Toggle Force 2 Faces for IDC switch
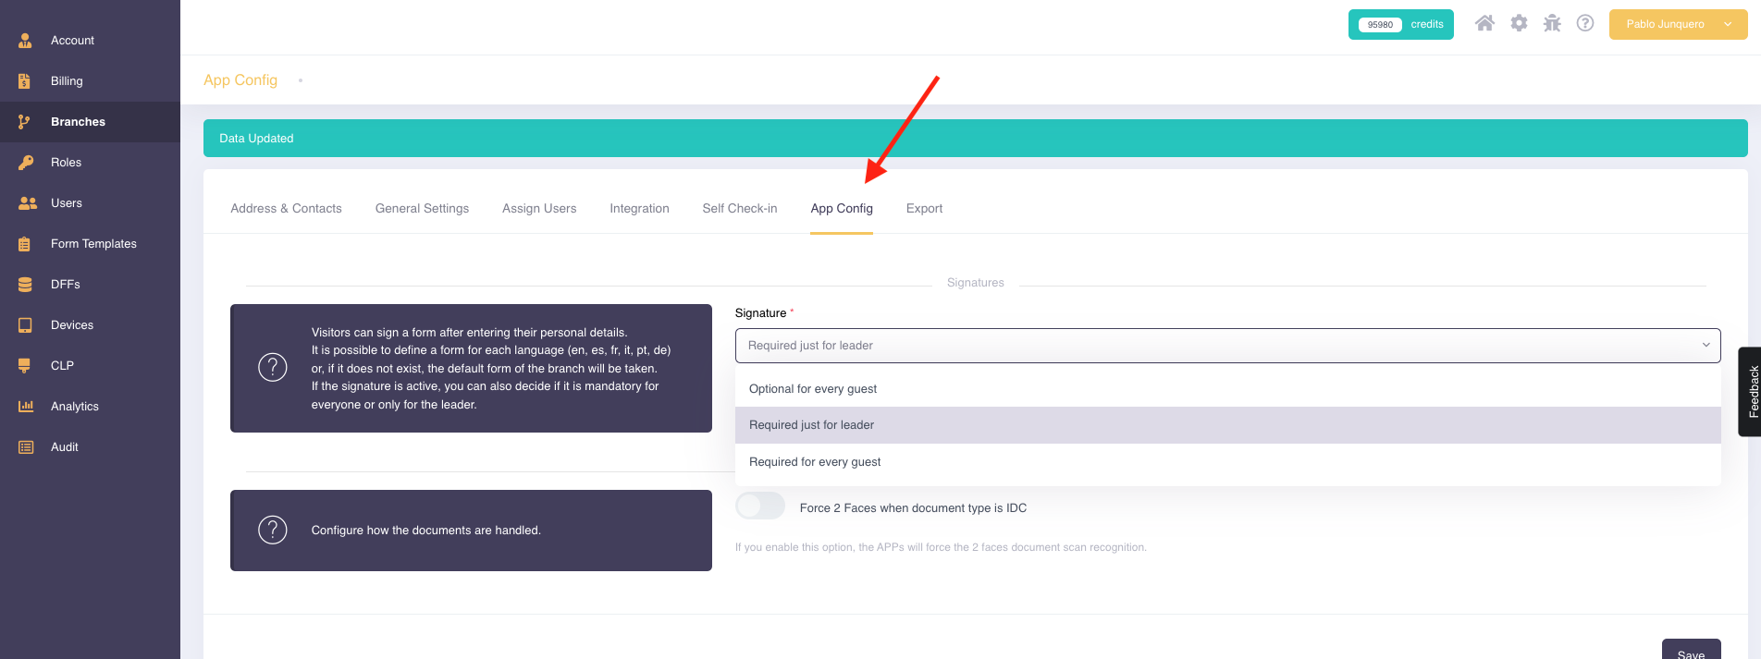1761x659 pixels. point(760,506)
